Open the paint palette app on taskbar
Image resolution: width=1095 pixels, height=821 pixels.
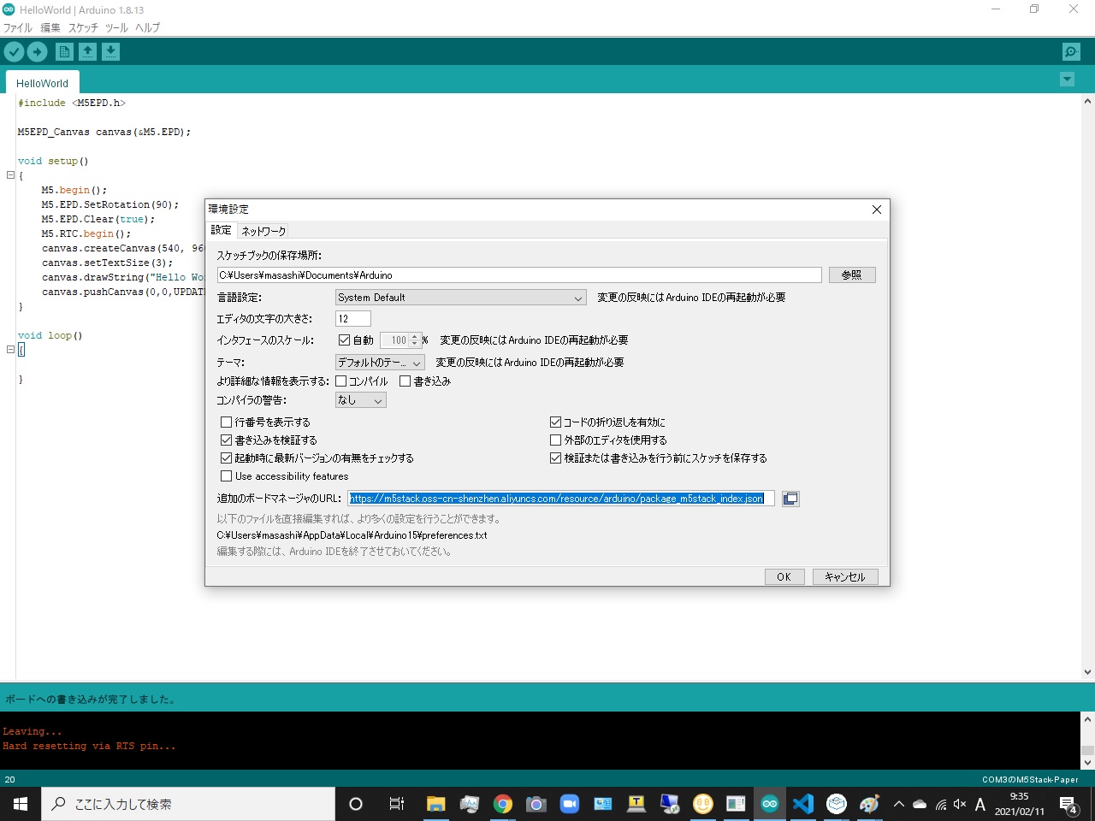click(x=870, y=804)
